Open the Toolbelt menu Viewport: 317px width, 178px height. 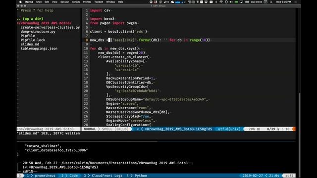(99, 2)
